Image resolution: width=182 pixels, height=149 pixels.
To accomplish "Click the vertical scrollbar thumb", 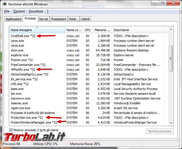I will pos(171,59).
